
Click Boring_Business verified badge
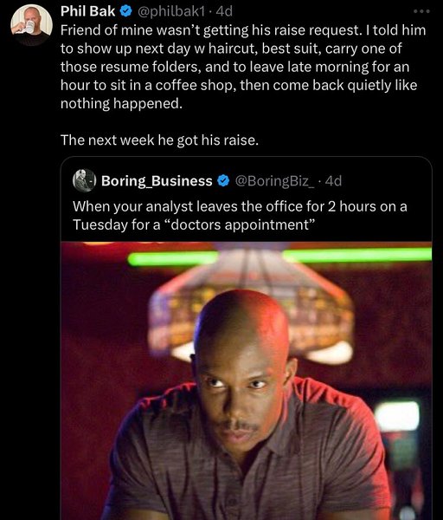223,181
